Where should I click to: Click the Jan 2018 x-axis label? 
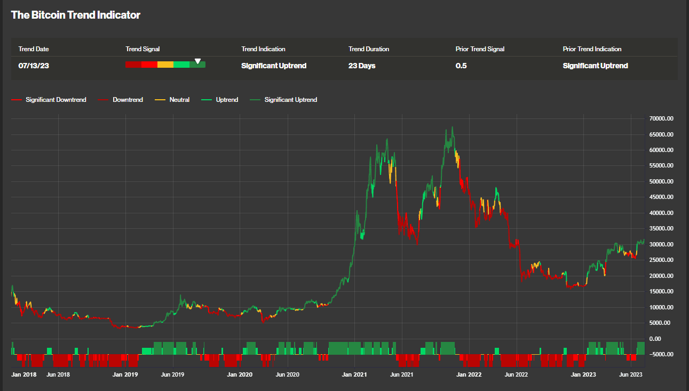[x=24, y=374]
